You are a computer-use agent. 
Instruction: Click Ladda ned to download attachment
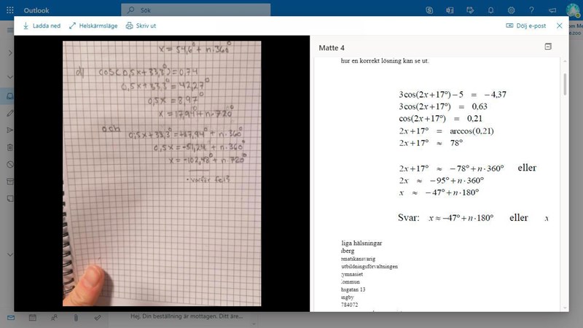pyautogui.click(x=42, y=26)
